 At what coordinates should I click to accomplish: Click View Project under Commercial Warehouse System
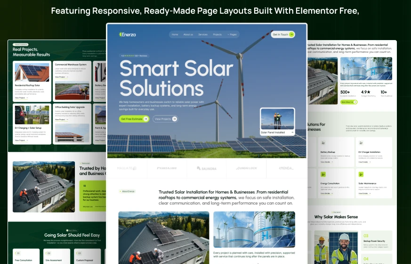tap(62, 77)
